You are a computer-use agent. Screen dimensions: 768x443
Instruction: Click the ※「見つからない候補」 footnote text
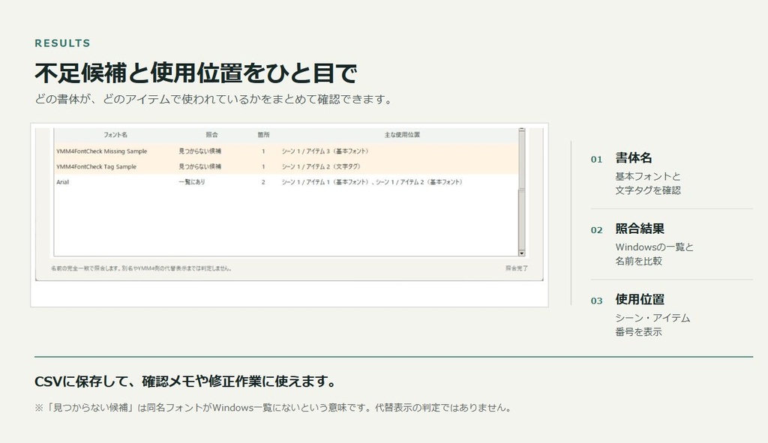click(x=273, y=407)
